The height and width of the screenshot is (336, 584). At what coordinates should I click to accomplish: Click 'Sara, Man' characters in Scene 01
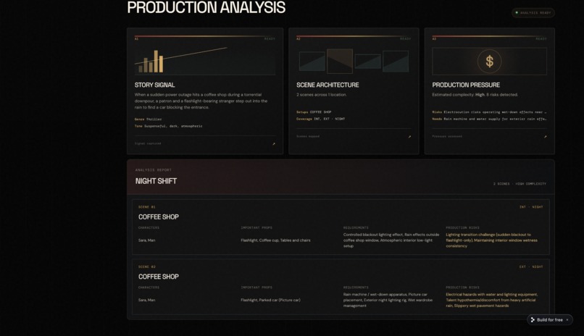[146, 240]
